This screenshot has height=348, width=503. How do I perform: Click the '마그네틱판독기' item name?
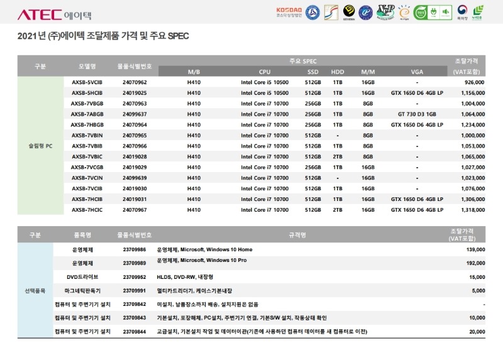(x=82, y=291)
